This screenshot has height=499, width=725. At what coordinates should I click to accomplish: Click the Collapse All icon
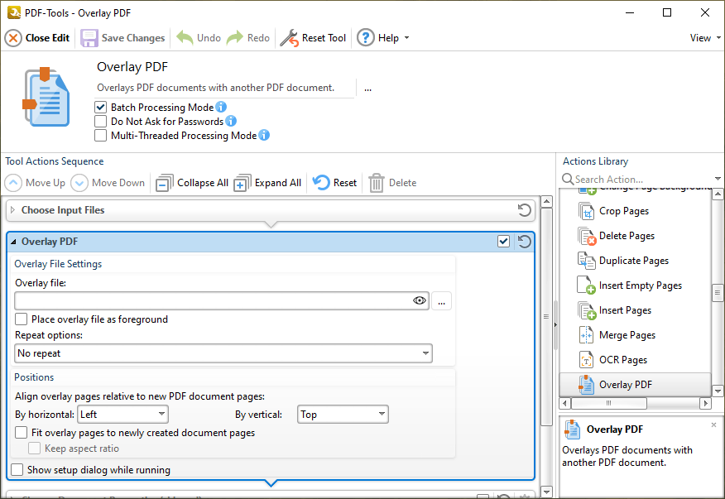coord(165,183)
